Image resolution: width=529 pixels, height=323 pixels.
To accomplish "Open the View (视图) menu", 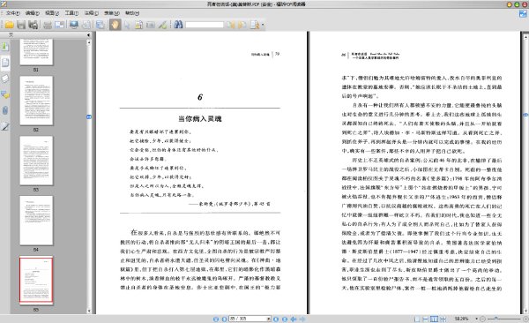I will 52,13.
